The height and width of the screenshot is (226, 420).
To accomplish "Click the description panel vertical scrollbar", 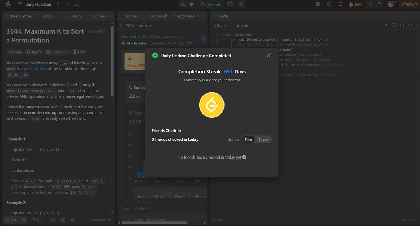I will 112,61.
